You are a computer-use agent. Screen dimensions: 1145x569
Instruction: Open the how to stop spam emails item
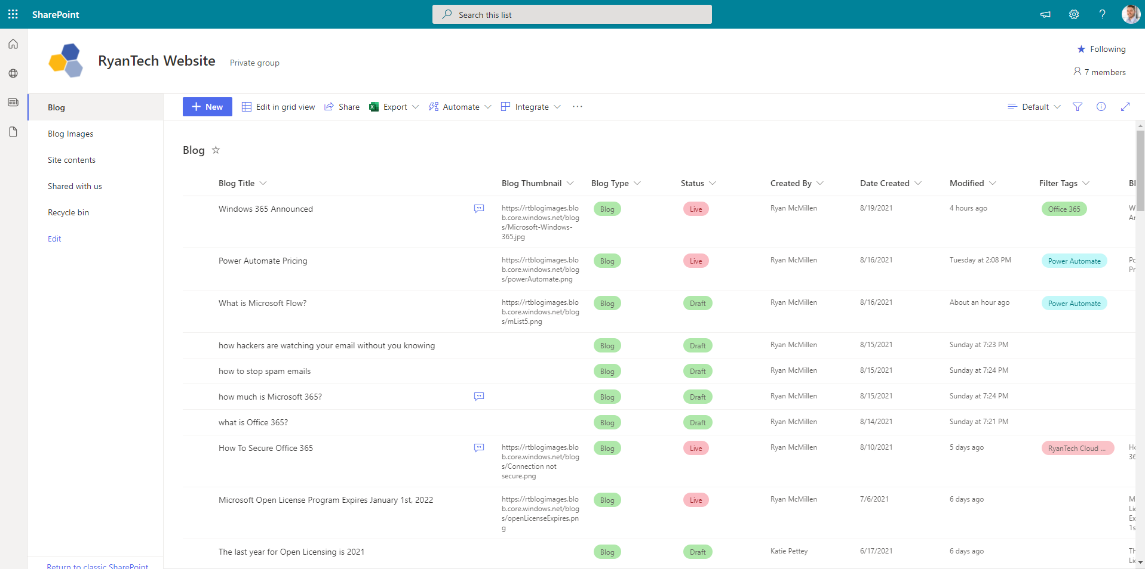265,371
